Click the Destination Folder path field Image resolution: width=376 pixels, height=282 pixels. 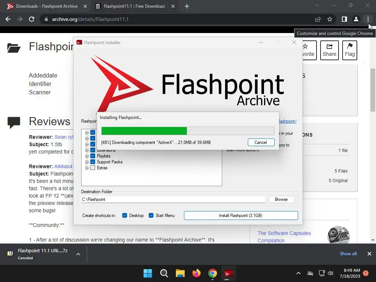(x=173, y=199)
